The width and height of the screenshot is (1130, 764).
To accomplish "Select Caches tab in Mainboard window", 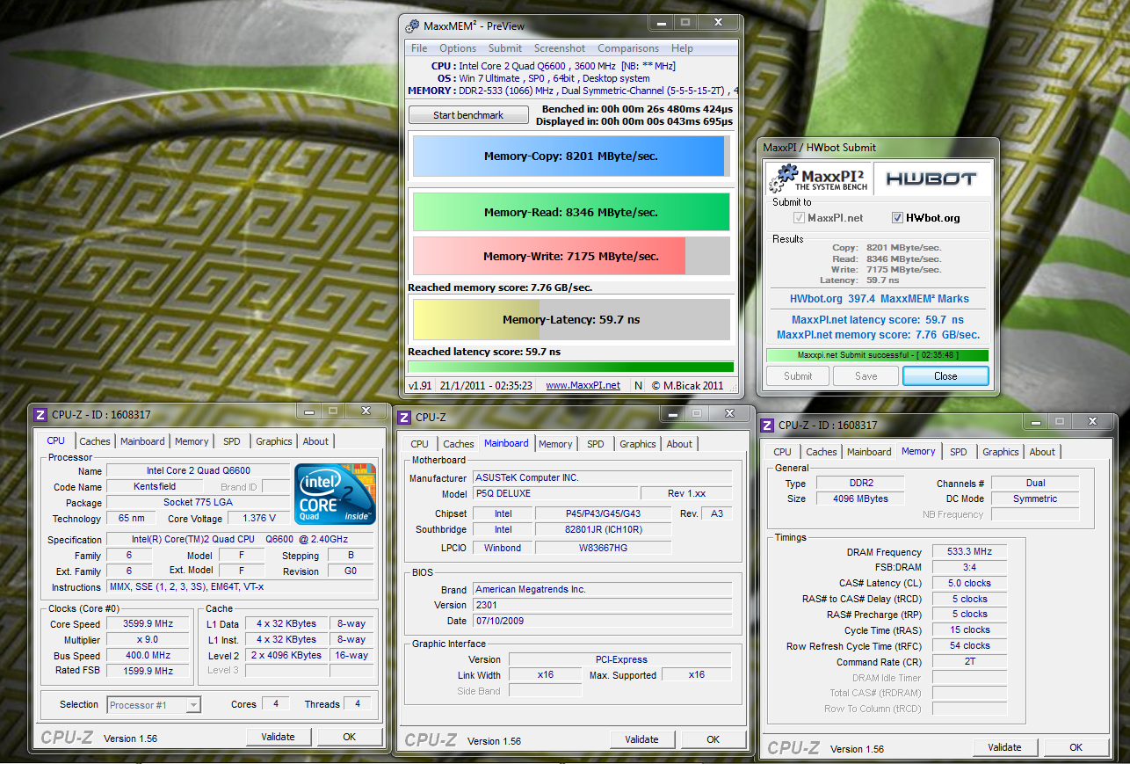I will 459,444.
